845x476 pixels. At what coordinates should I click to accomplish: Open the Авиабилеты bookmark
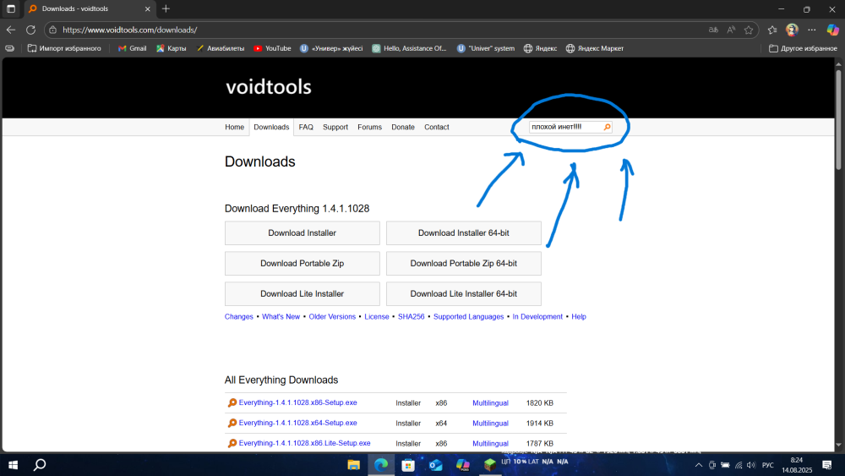click(221, 48)
